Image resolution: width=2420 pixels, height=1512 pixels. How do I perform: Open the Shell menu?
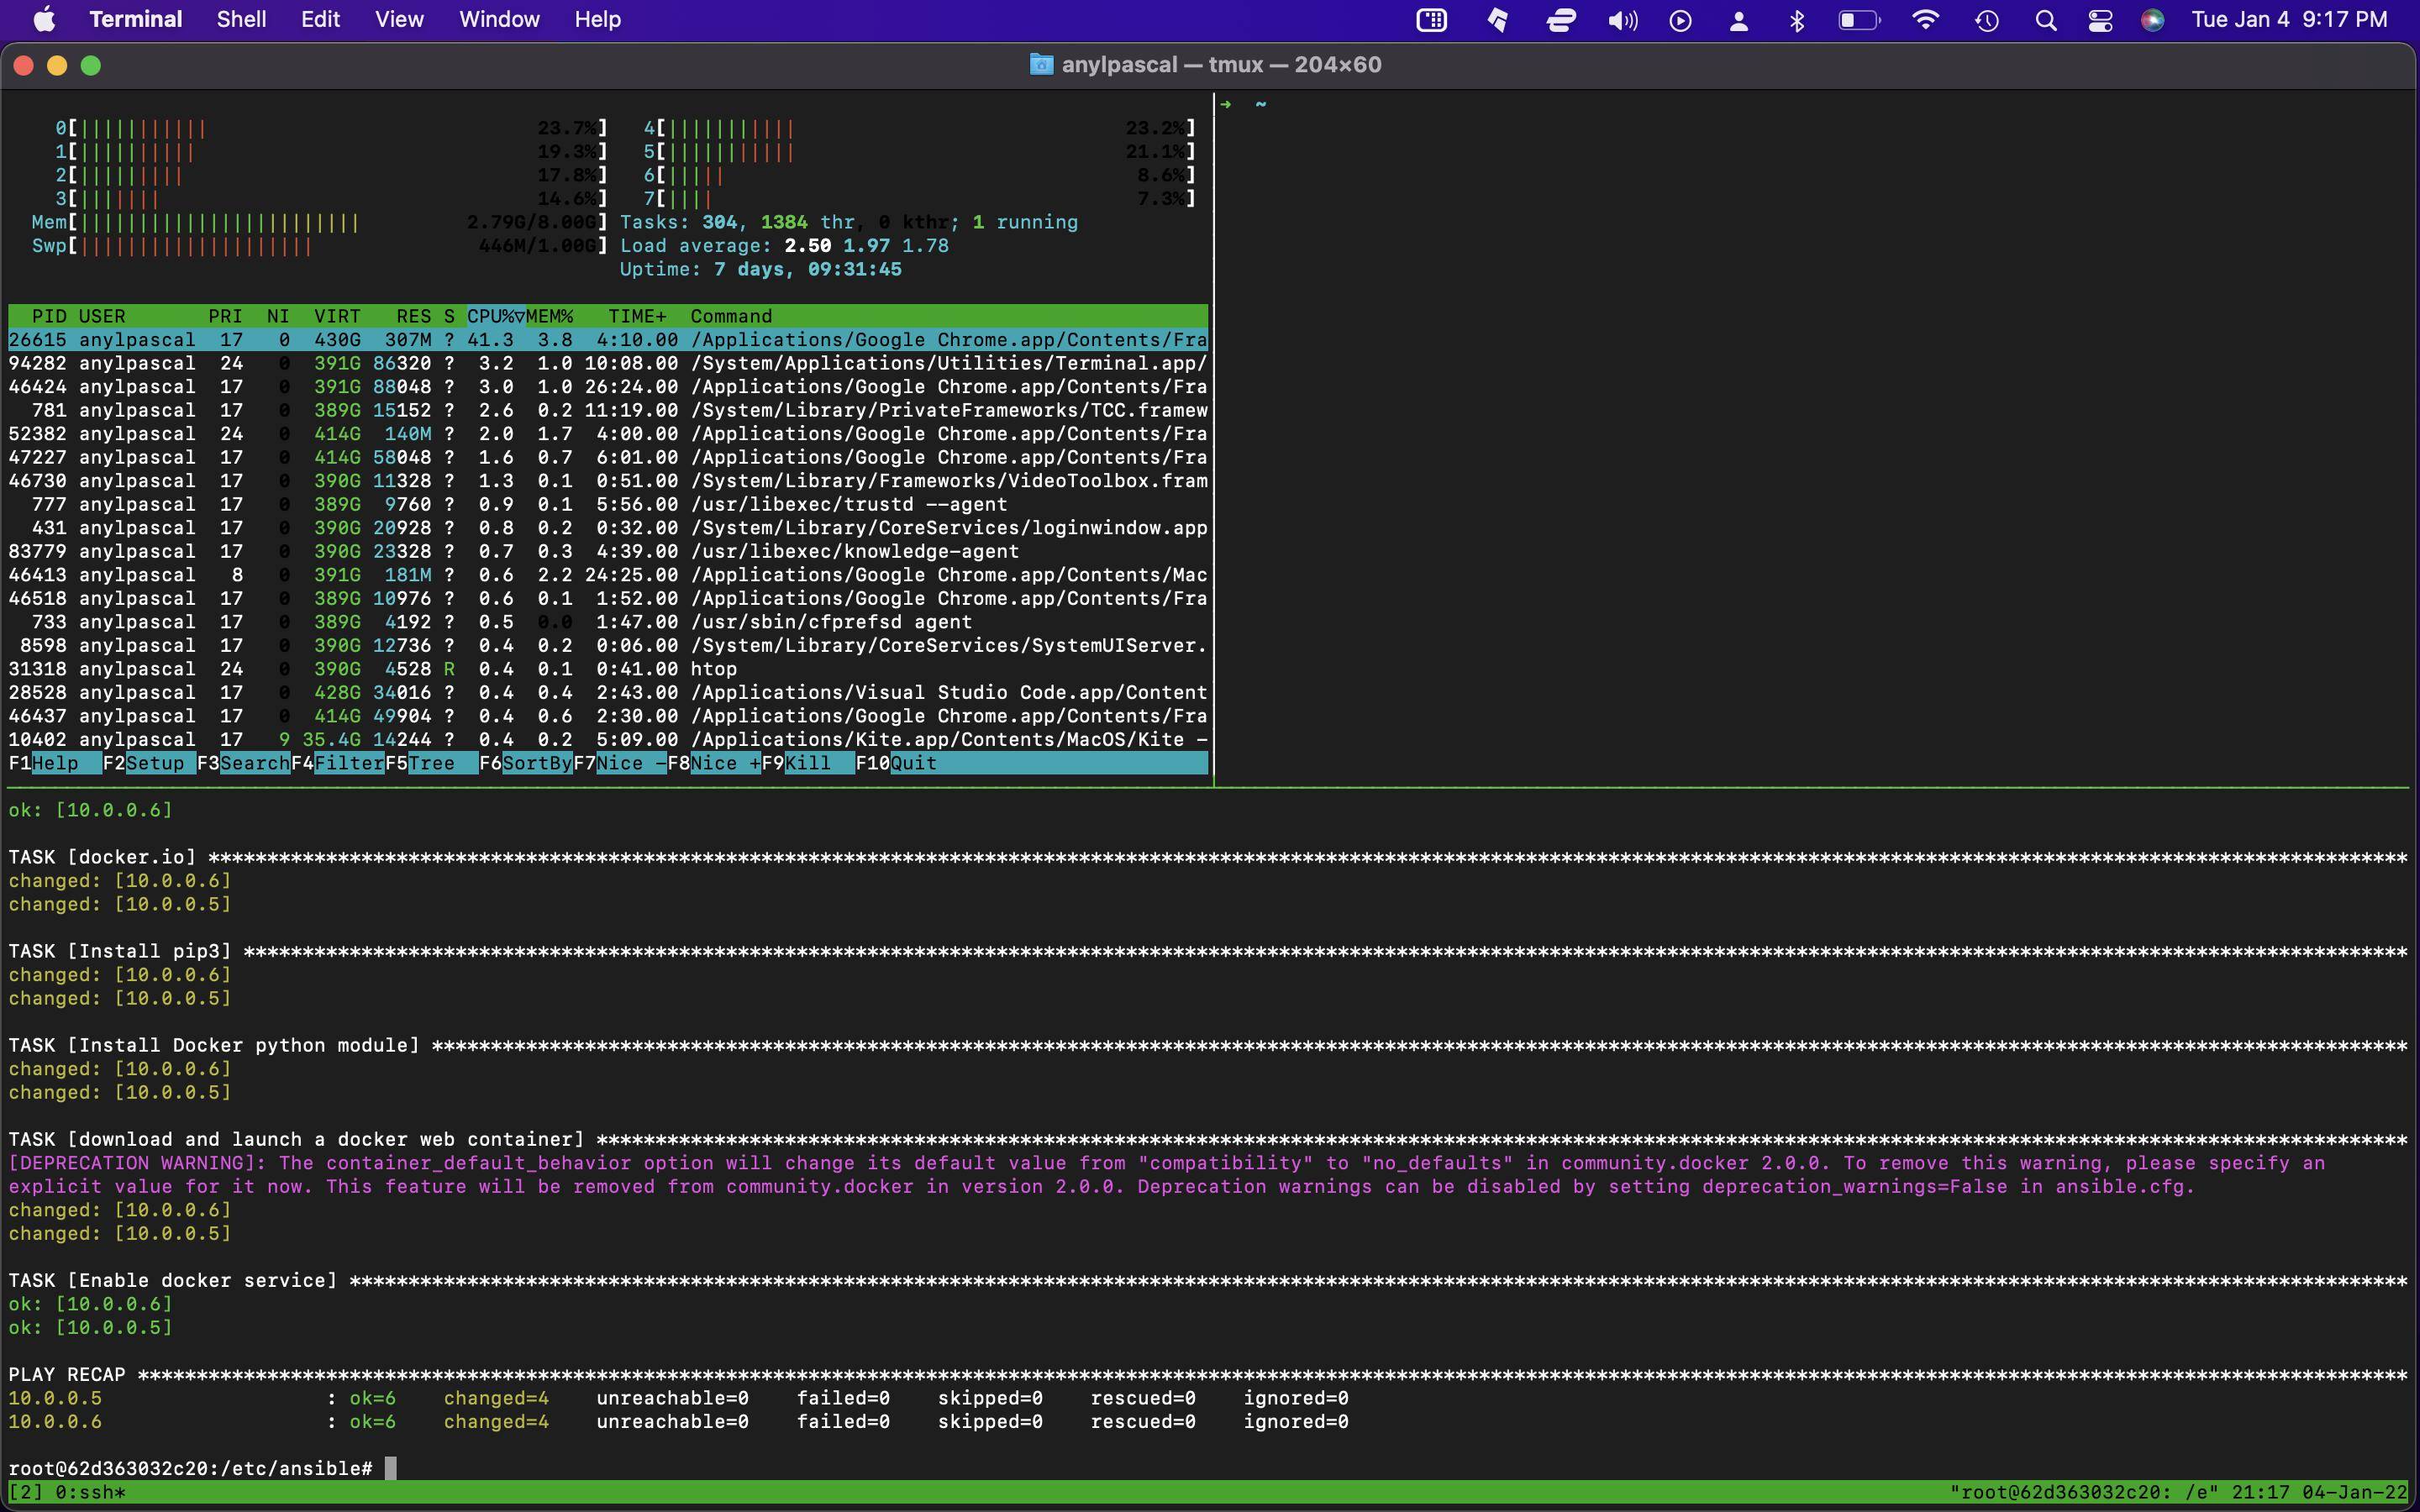point(241,20)
